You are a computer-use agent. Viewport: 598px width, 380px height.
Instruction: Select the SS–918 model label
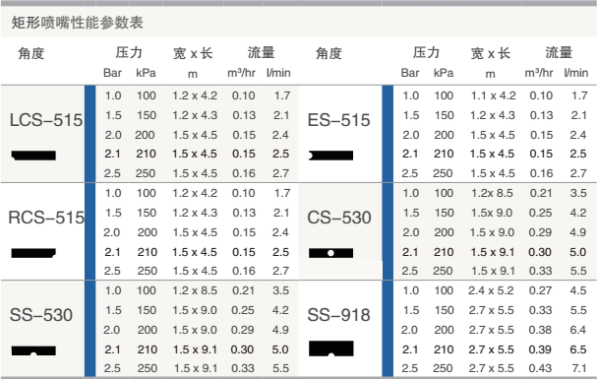click(338, 315)
